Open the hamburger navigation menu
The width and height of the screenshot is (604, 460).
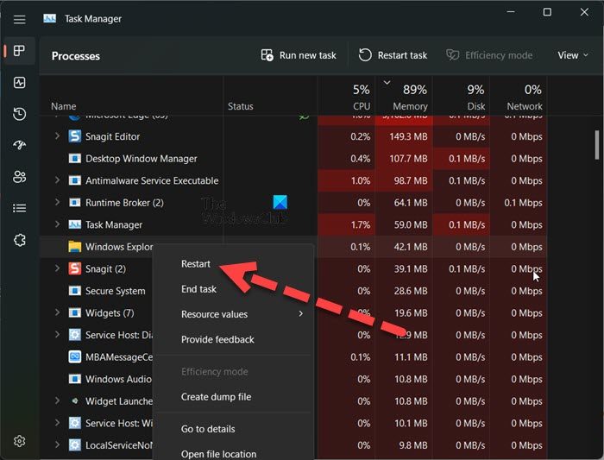coord(19,19)
